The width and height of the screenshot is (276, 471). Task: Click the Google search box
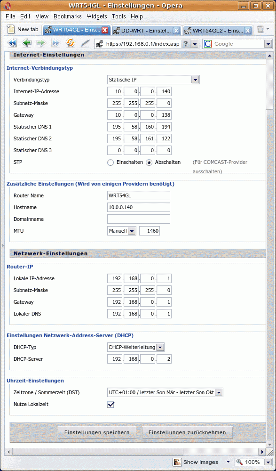(237, 44)
